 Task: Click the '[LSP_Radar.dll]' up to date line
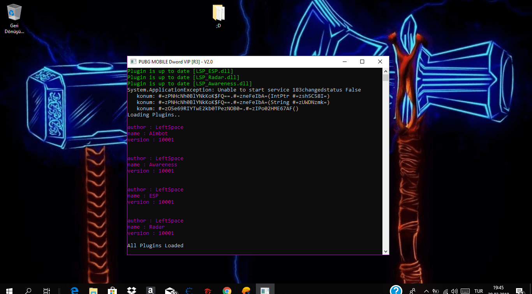tap(183, 77)
